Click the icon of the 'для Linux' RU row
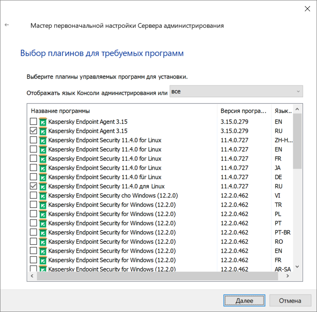317x312 pixels. coord(43,186)
